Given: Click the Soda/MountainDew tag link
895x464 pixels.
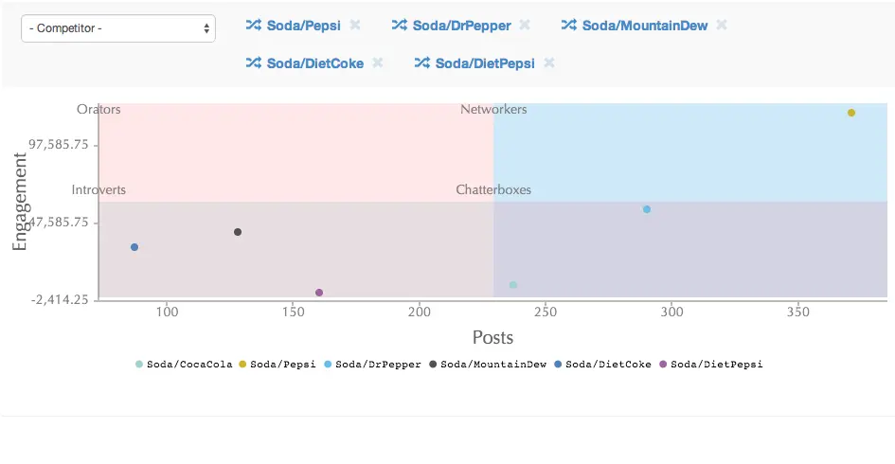Looking at the screenshot, I should click(644, 26).
